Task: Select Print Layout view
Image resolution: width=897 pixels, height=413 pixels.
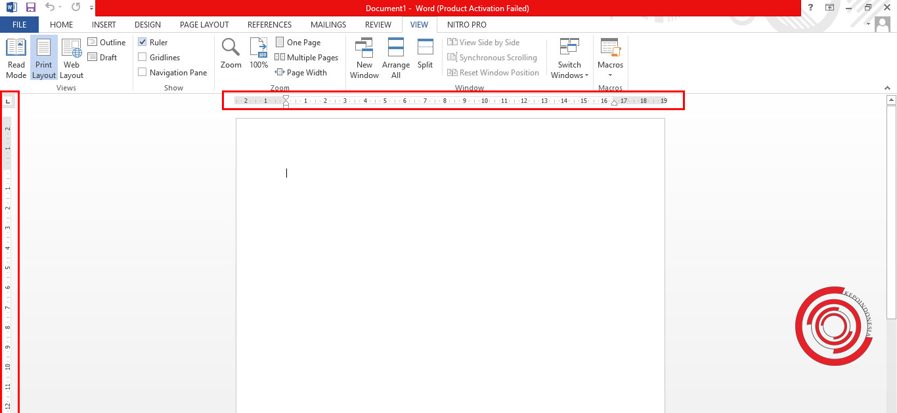Action: 44,58
